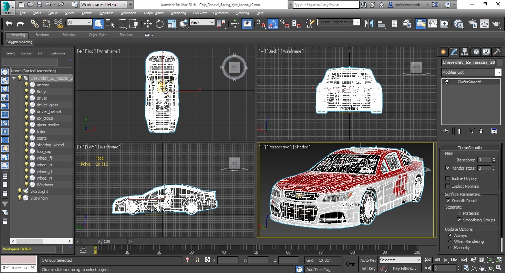The image size is (505, 273).
Task: Click the Render Production teapot icon
Action: pyautogui.click(x=496, y=24)
